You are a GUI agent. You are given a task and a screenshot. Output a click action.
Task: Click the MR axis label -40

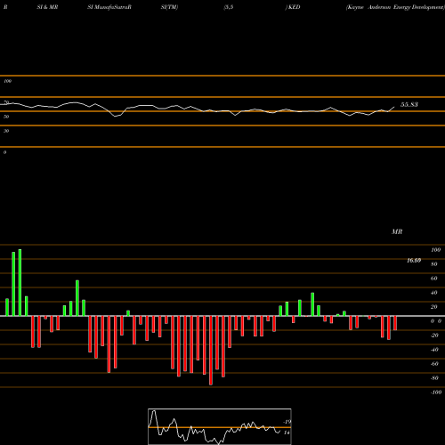[434, 350]
